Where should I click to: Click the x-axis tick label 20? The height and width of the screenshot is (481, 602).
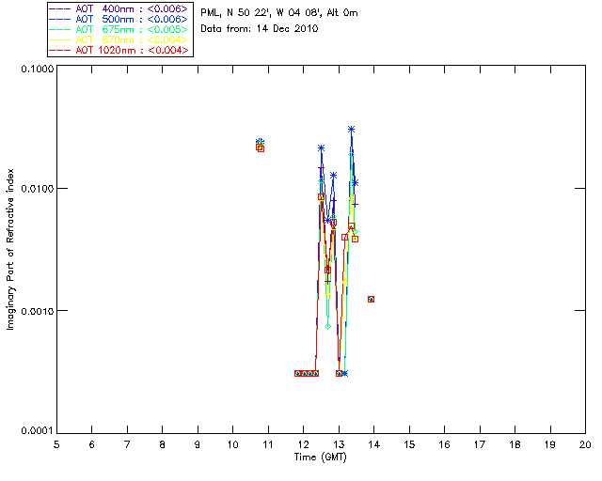(585, 444)
